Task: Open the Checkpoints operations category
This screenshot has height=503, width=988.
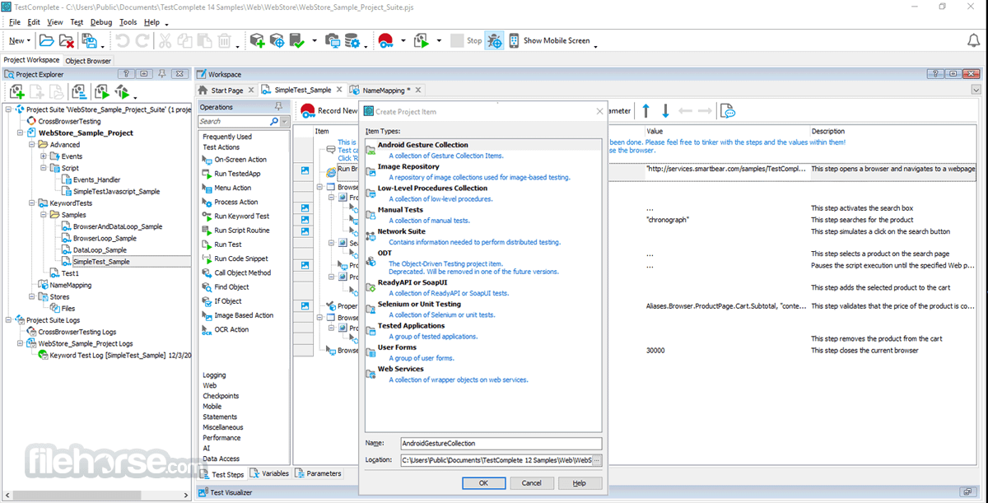Action: [x=221, y=396]
